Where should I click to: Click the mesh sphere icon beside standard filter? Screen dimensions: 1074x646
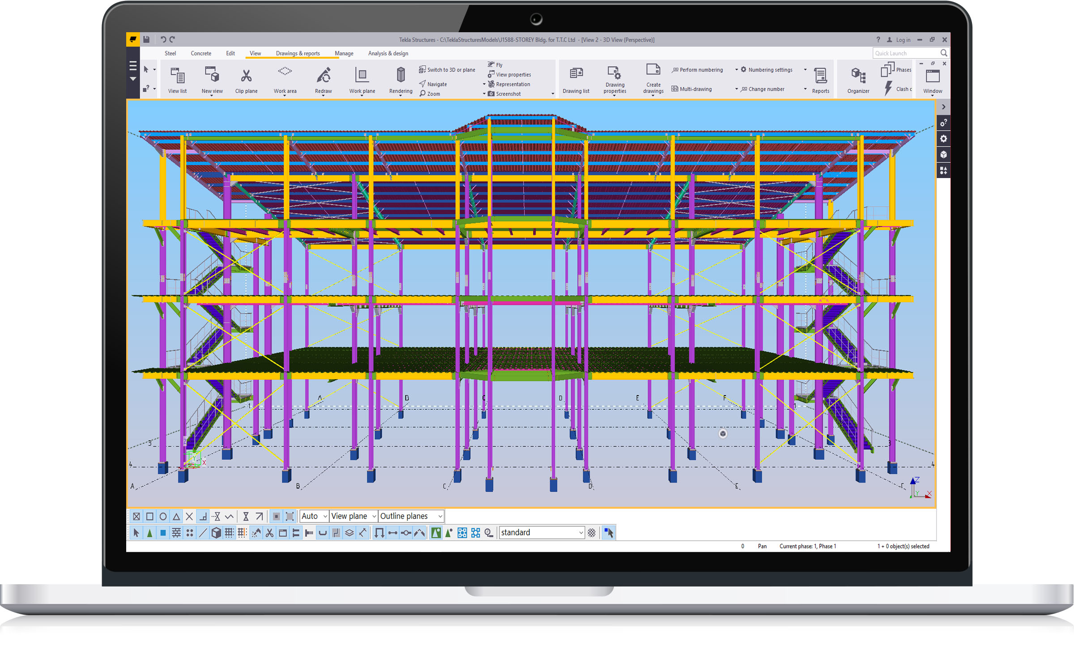(x=592, y=532)
